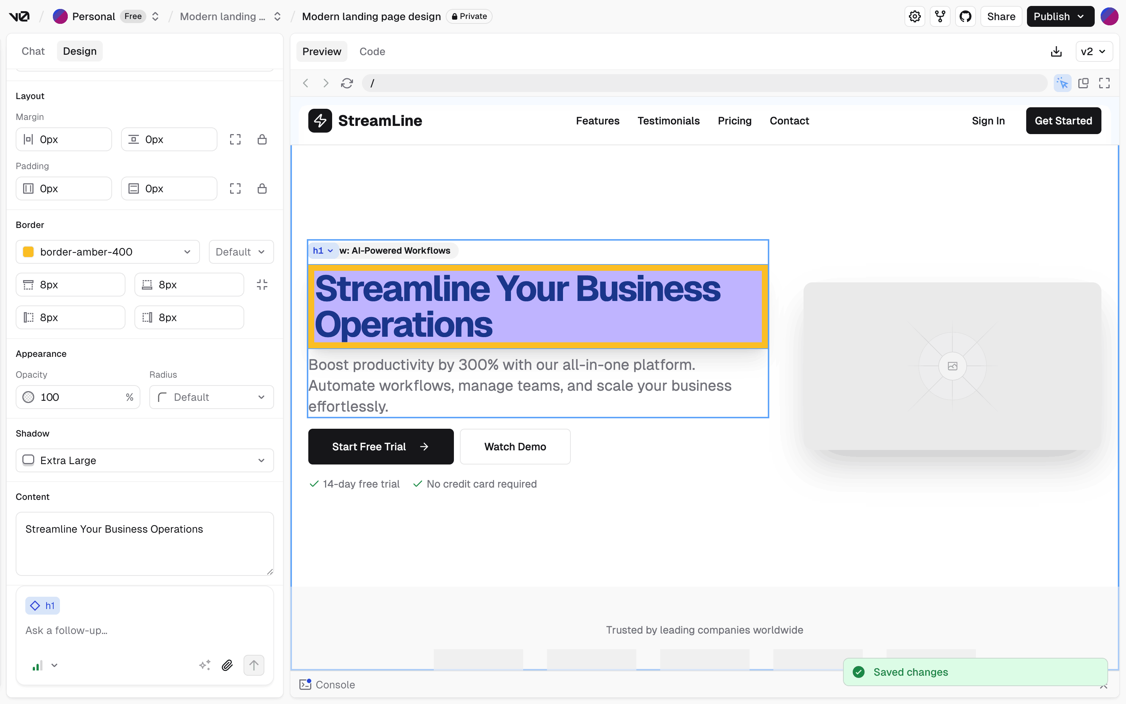Expand the Extra Large shadow dropdown
The width and height of the screenshot is (1126, 704).
[144, 460]
